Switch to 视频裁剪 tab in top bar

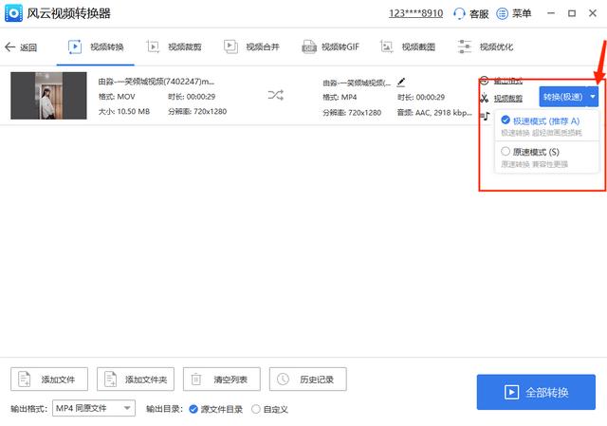click(x=174, y=46)
